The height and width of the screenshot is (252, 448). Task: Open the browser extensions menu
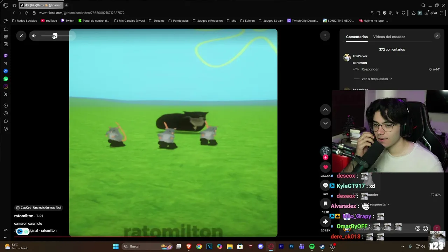pyautogui.click(x=413, y=13)
